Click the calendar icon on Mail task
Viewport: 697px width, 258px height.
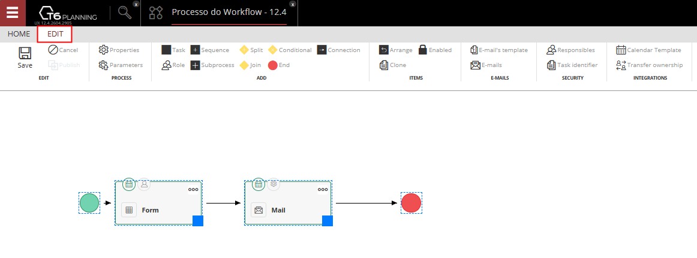[x=259, y=184]
